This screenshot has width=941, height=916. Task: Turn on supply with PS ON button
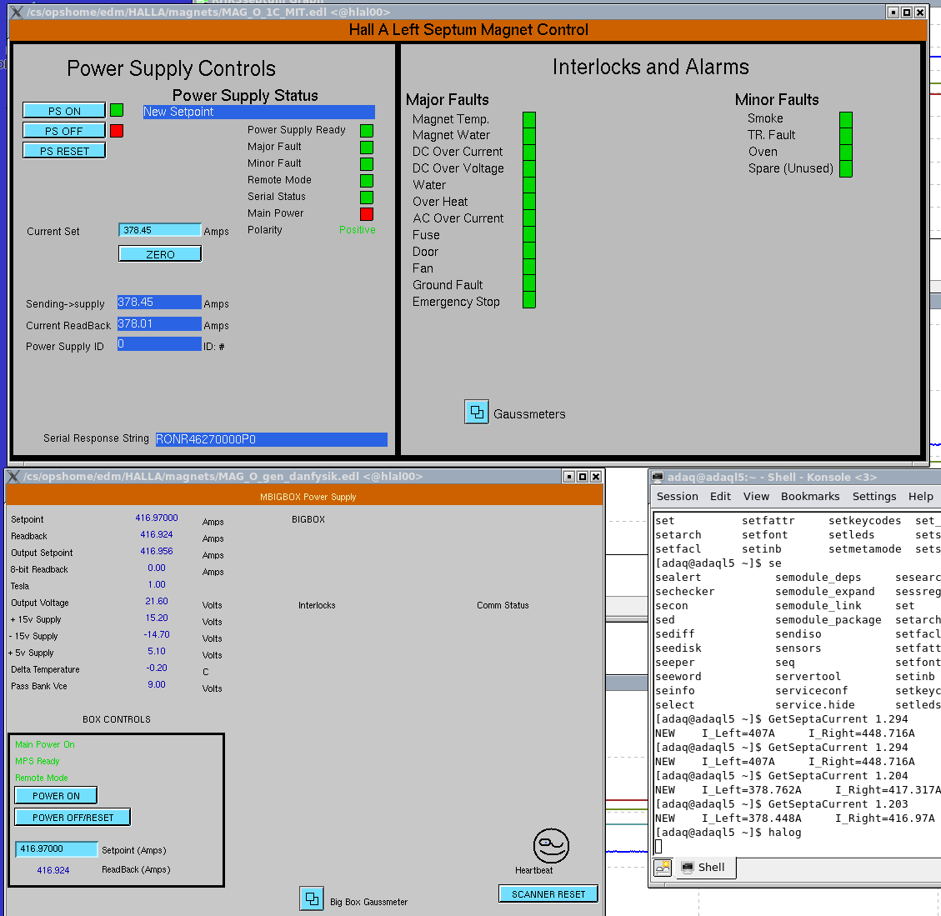click(x=64, y=111)
